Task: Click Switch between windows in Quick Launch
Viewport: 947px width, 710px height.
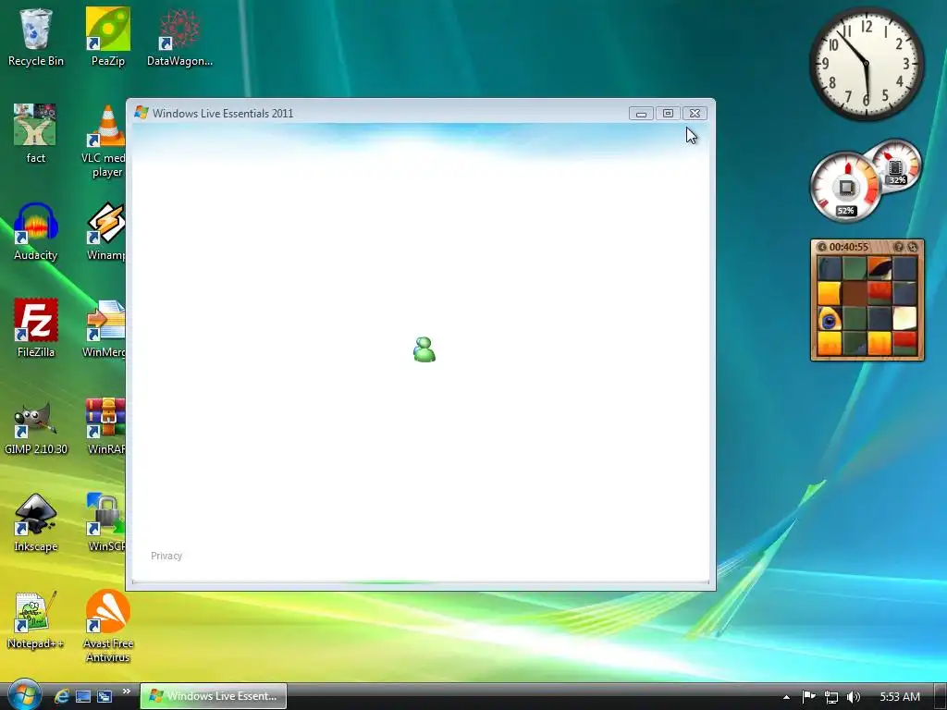Action: coord(105,696)
